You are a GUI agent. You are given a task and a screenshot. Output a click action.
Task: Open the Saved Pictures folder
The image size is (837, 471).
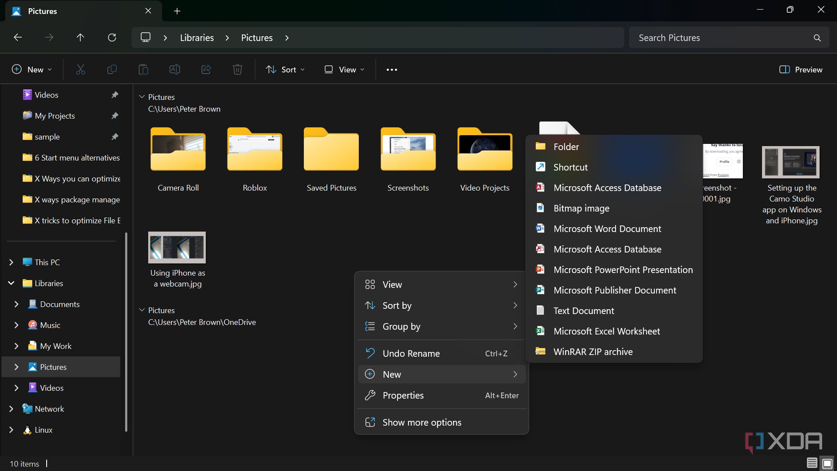pos(332,160)
